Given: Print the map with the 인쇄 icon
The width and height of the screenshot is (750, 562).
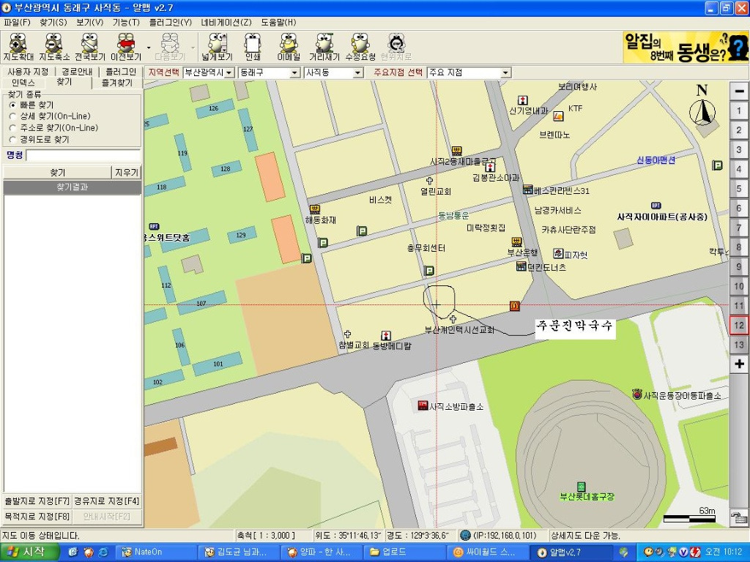Looking at the screenshot, I should coord(252,48).
